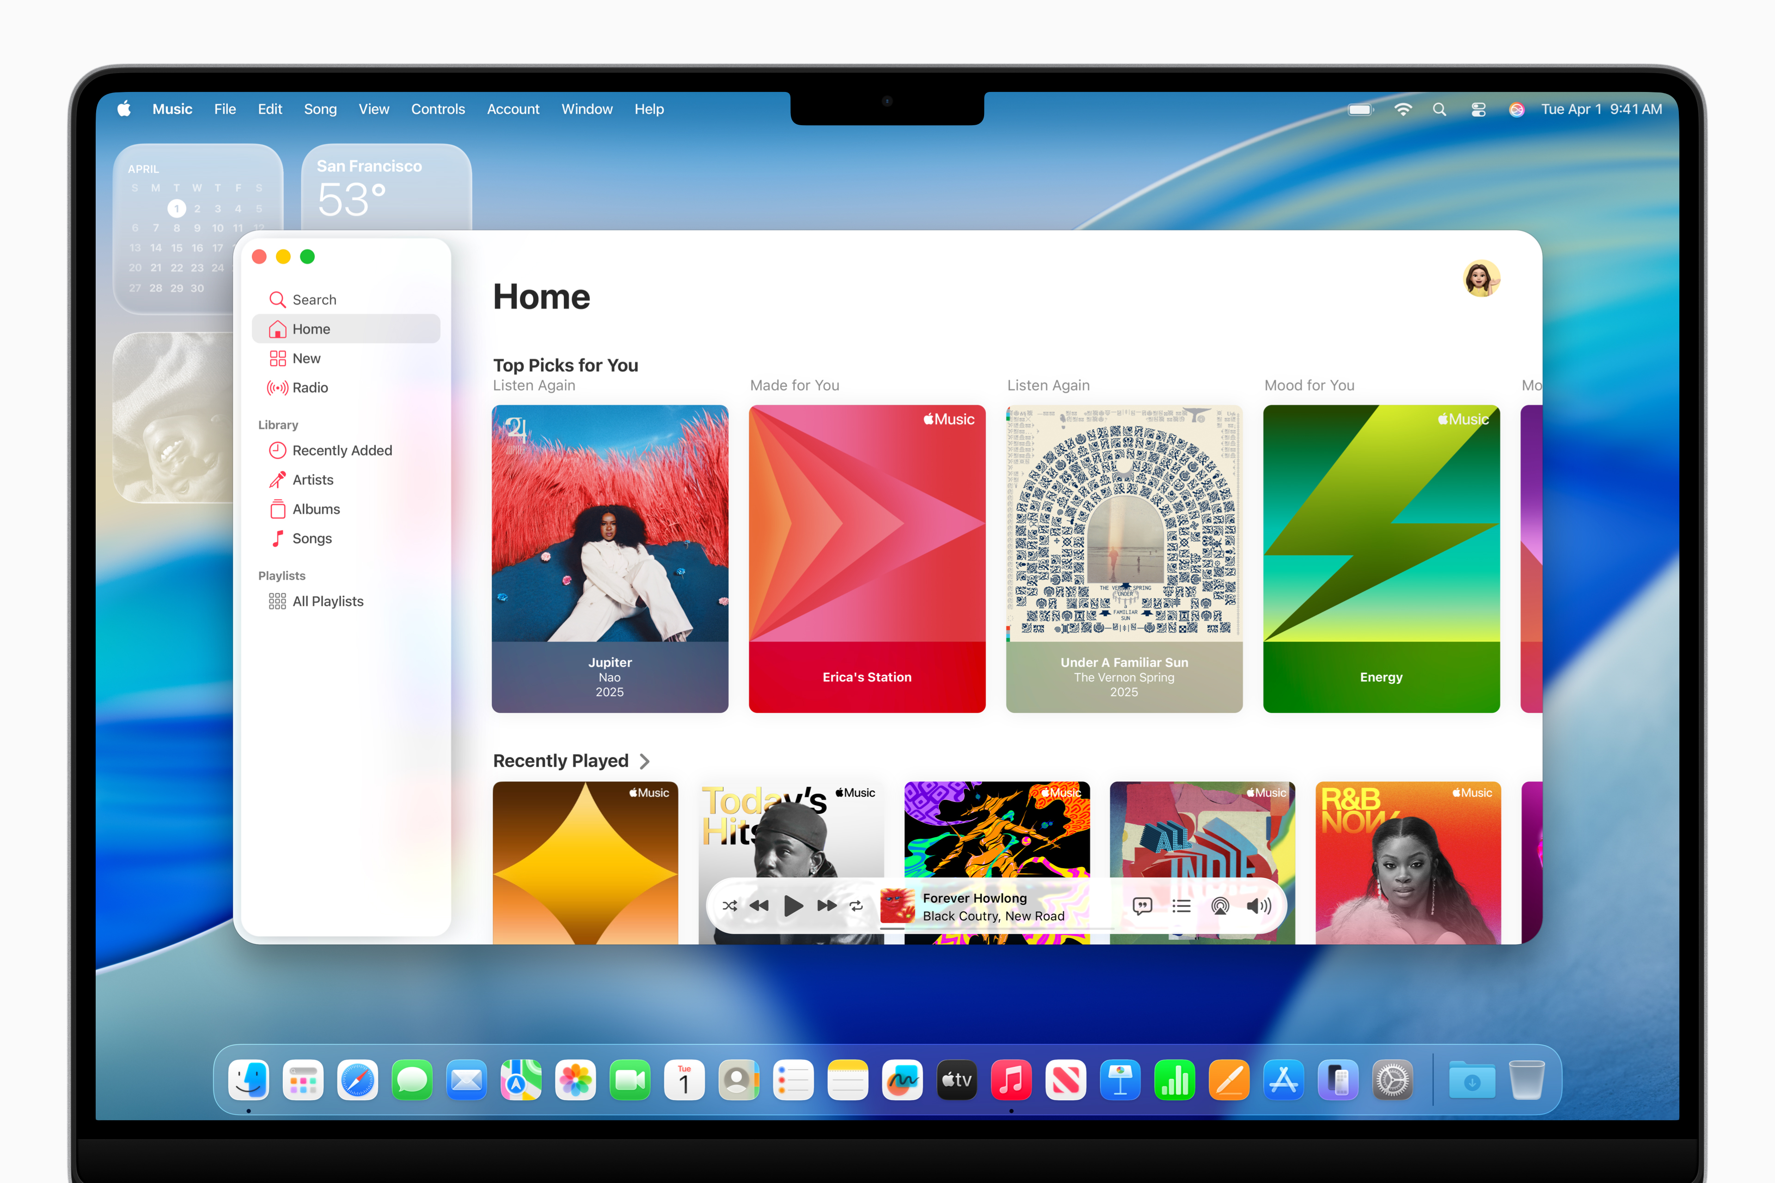Select Artists in the sidebar
Image resolution: width=1775 pixels, height=1183 pixels.
312,479
